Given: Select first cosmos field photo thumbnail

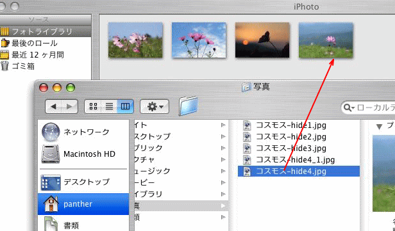Looking at the screenshot, I should 135,40.
